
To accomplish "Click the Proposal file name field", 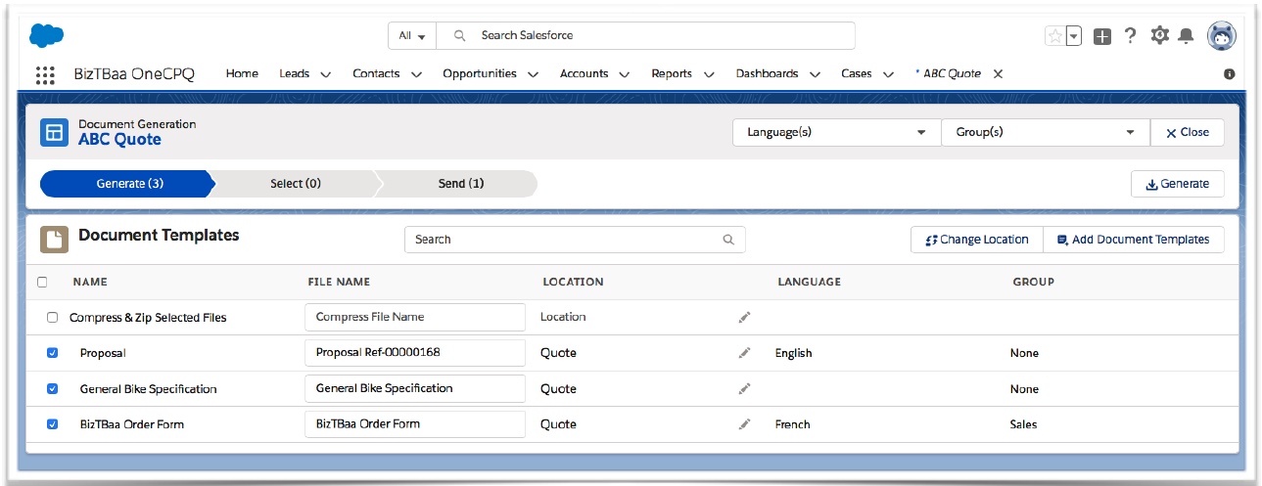I will point(415,353).
